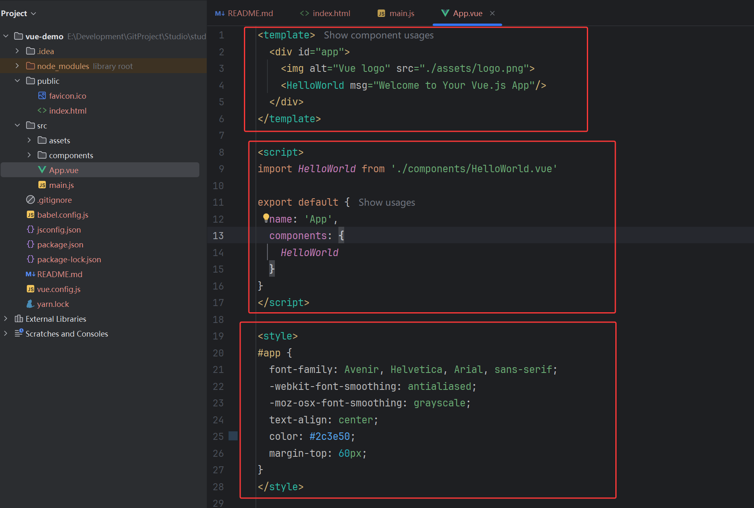Viewport: 754px width, 508px height.
Task: Open the #2c3e50 color swatch in gutter
Action: pyautogui.click(x=233, y=436)
